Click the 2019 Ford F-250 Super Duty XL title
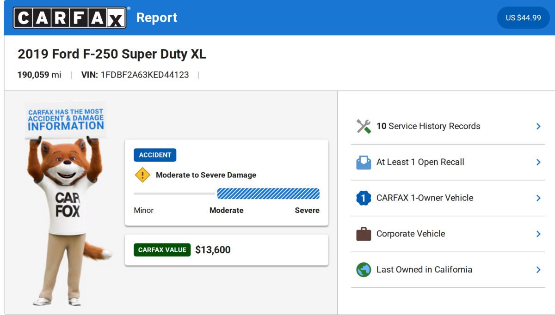This screenshot has height=315, width=555. (112, 54)
